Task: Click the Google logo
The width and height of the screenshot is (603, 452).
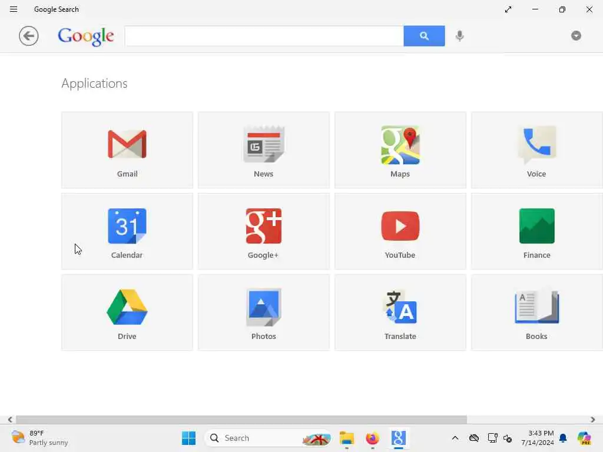Action: pos(86,36)
